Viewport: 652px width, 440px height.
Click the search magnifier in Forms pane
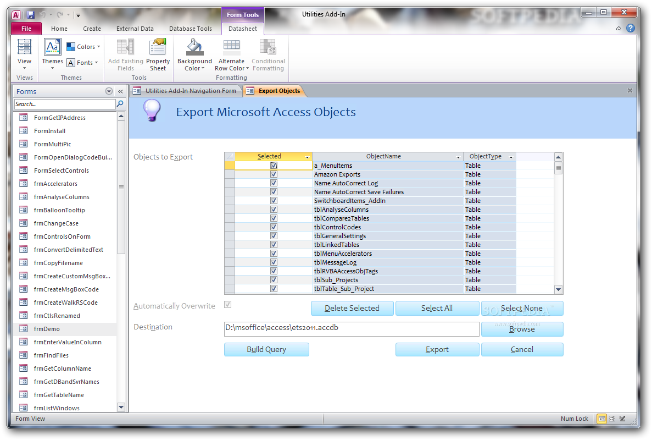(120, 103)
